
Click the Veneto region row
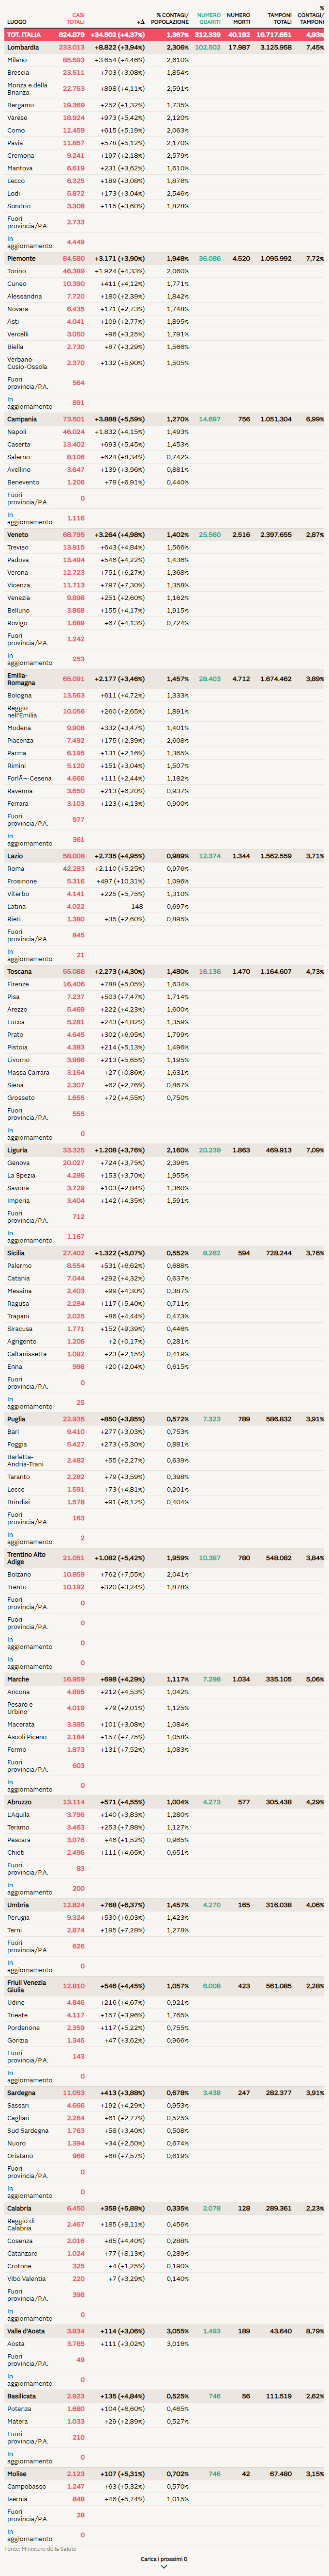point(18,535)
